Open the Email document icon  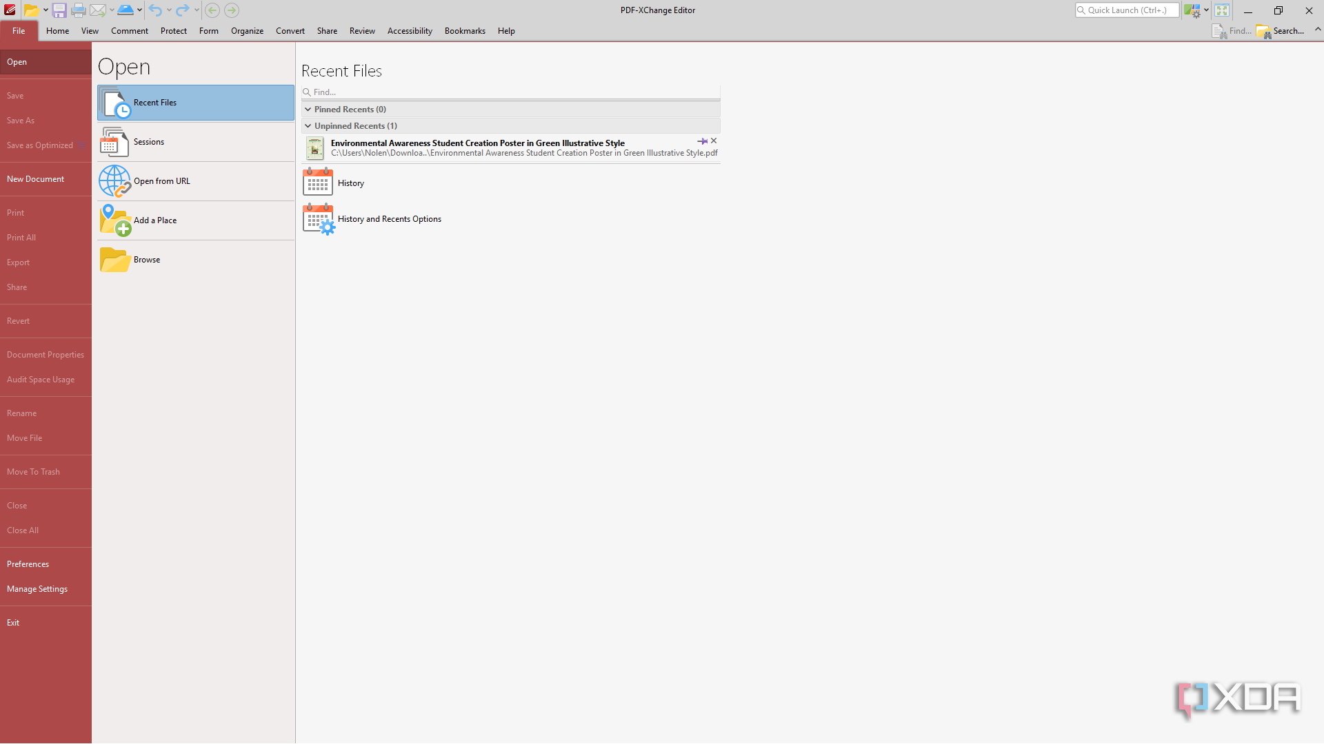point(98,10)
